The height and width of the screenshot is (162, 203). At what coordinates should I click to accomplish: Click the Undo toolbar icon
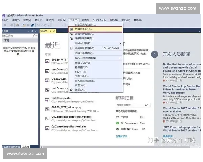(38, 25)
